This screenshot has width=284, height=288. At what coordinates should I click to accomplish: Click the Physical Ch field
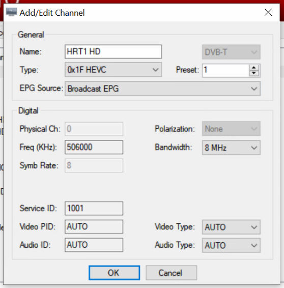(x=94, y=129)
